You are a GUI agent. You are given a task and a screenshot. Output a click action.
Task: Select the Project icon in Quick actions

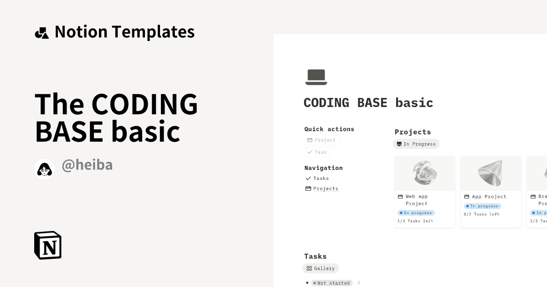[x=310, y=140]
